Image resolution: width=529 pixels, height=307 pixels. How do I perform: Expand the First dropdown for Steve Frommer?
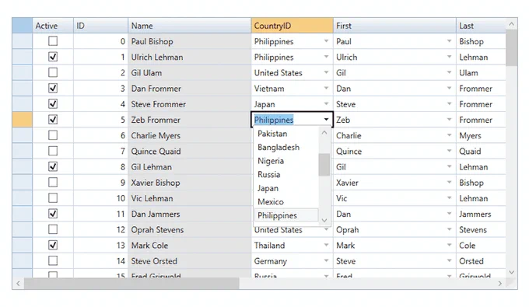(x=449, y=104)
